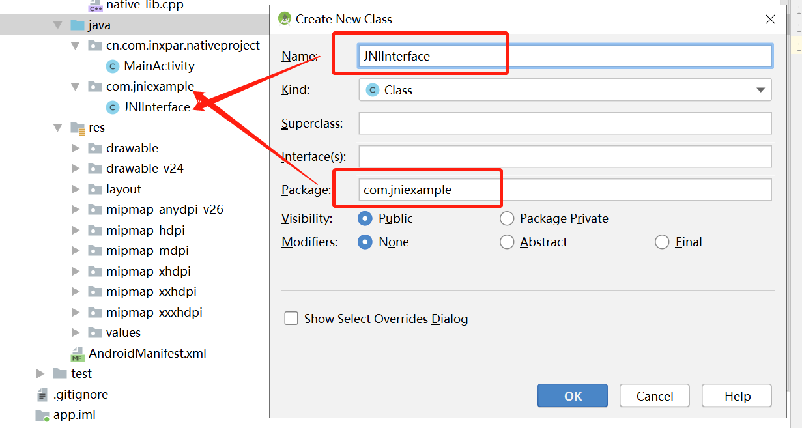Click the java folder icon

pos(78,25)
